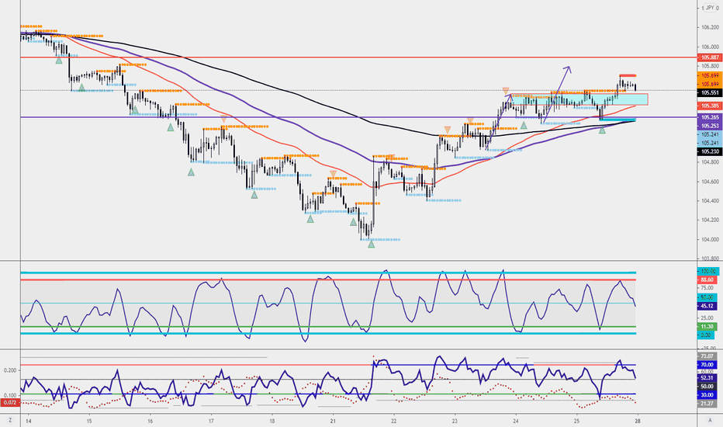
Task: Click date 17 on the time axis
Action: tap(211, 421)
